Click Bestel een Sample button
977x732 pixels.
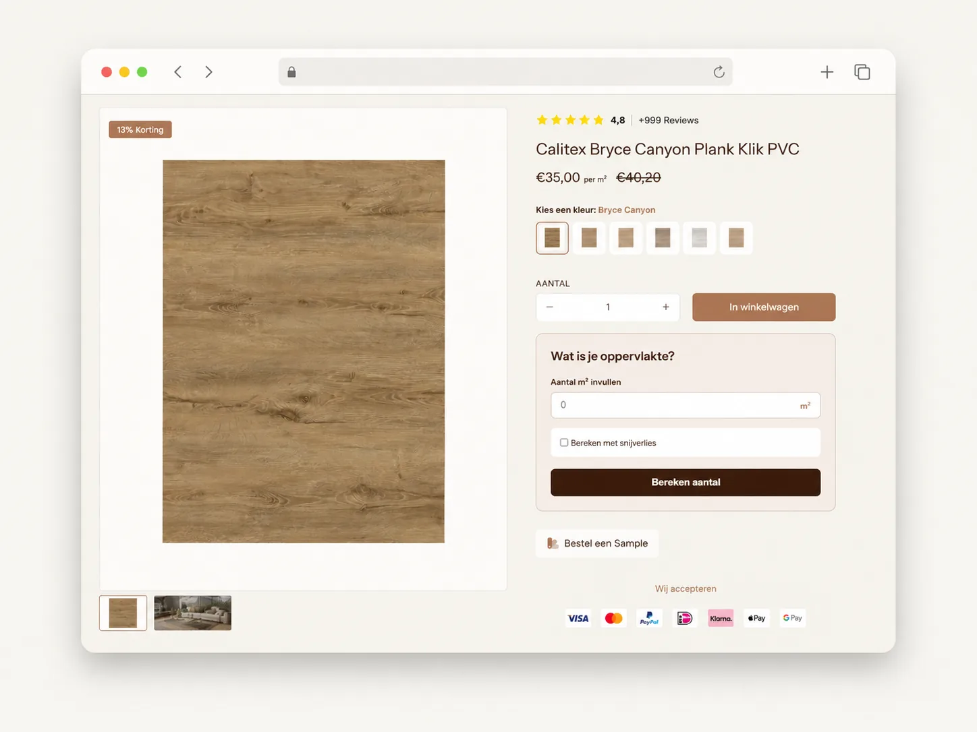coord(597,543)
